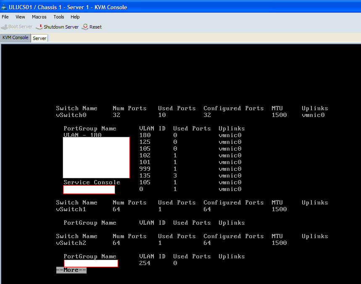Click the KVM Console window title icon
Image resolution: width=361 pixels, height=284 pixels.
[x=4, y=7]
